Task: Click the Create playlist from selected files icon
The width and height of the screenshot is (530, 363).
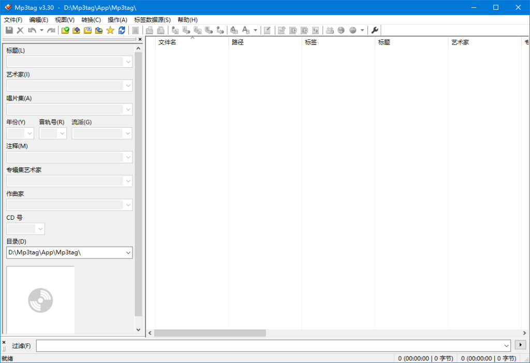Action: [304, 30]
